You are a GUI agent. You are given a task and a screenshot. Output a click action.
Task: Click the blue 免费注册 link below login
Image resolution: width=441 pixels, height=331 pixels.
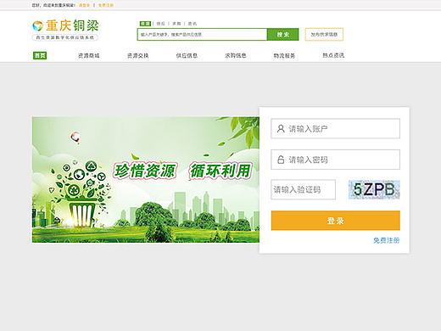coord(386,240)
